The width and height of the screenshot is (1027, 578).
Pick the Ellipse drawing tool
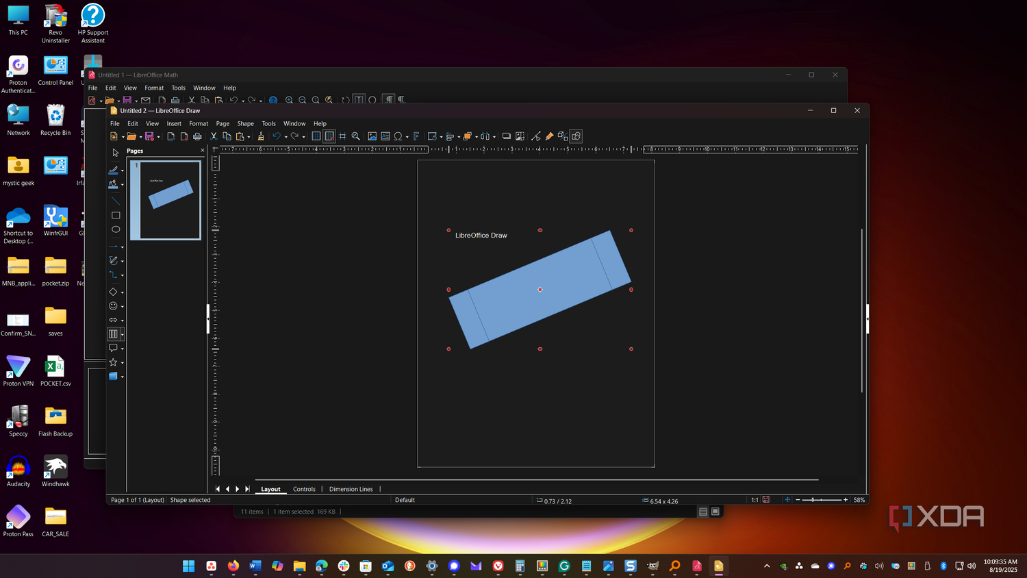[116, 229]
